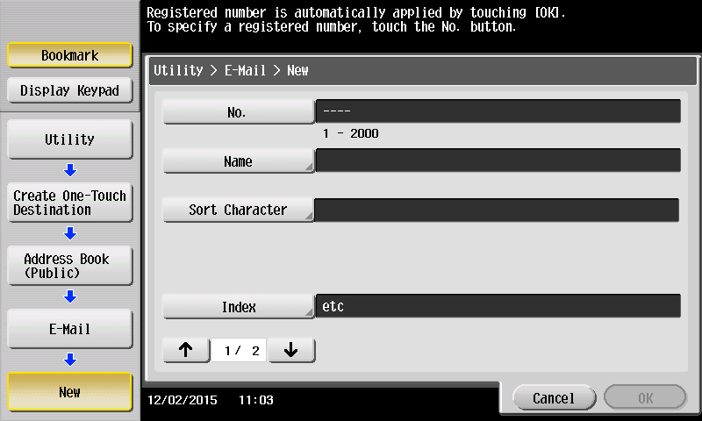Screen dimensions: 702x421
Task: Click the blue arrow below Utility
Action: (70, 170)
